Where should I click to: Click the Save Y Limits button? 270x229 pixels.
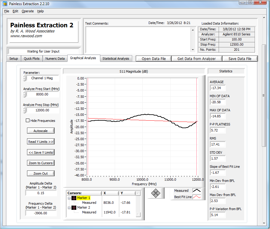click(x=41, y=152)
